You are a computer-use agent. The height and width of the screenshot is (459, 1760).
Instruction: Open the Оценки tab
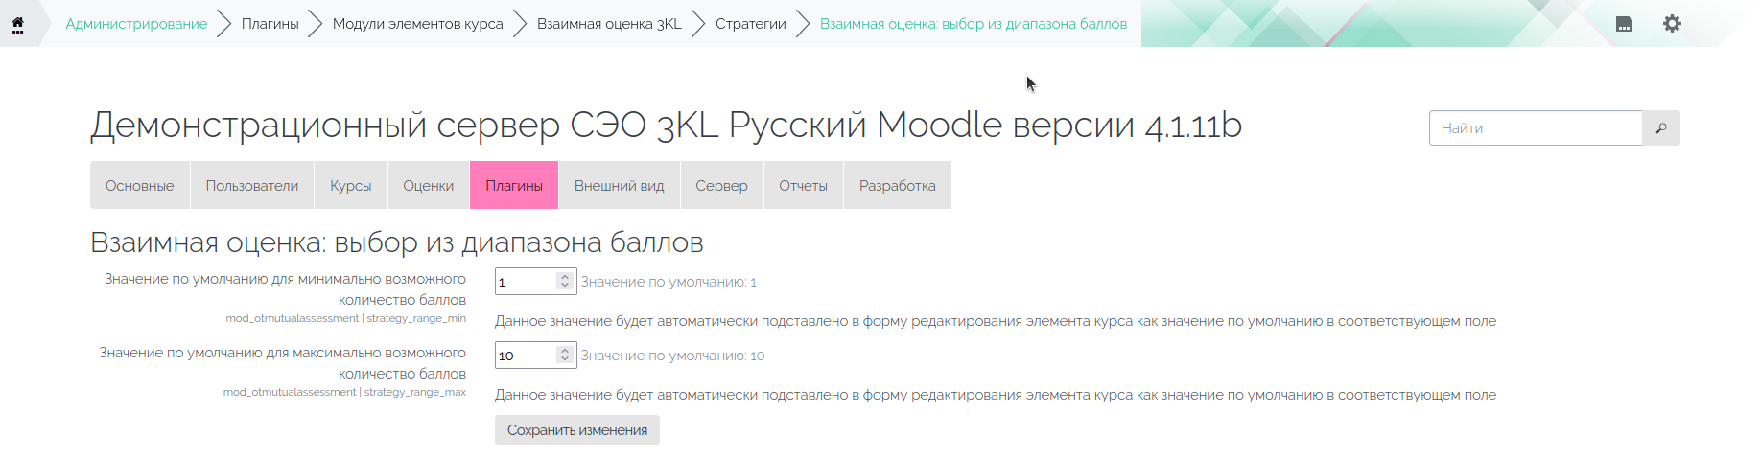[x=429, y=185]
